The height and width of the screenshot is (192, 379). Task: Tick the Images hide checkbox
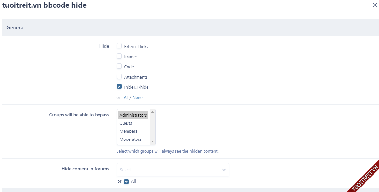[x=119, y=56]
